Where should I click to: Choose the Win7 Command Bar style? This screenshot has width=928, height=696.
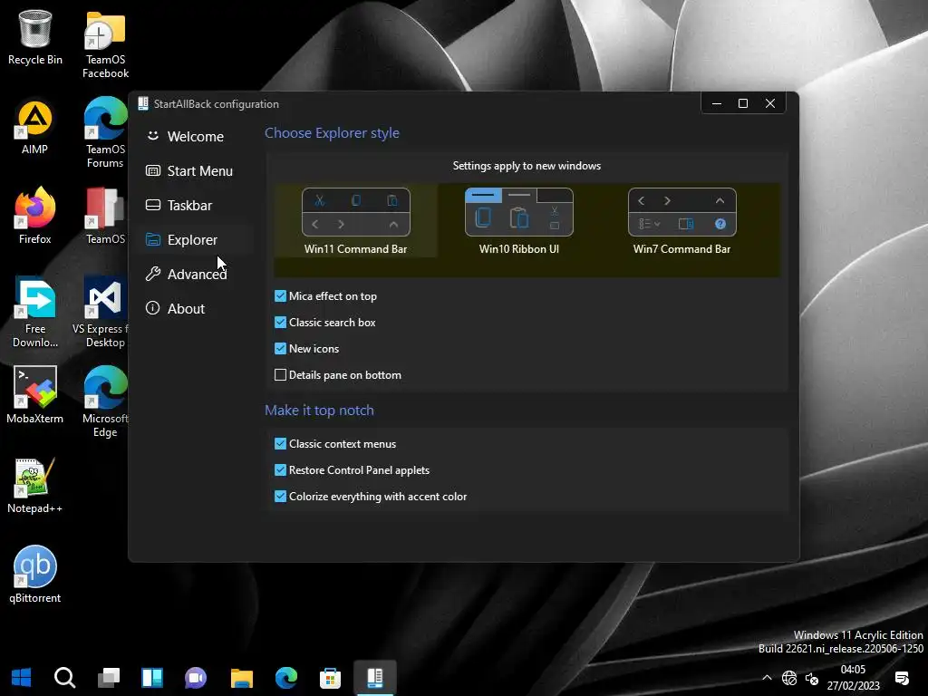point(681,221)
